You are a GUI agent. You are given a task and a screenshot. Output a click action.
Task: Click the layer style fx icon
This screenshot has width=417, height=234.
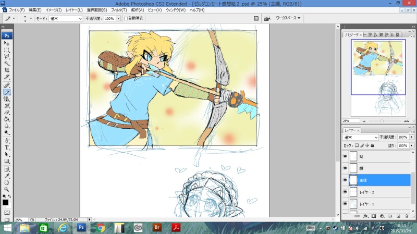[365, 216]
